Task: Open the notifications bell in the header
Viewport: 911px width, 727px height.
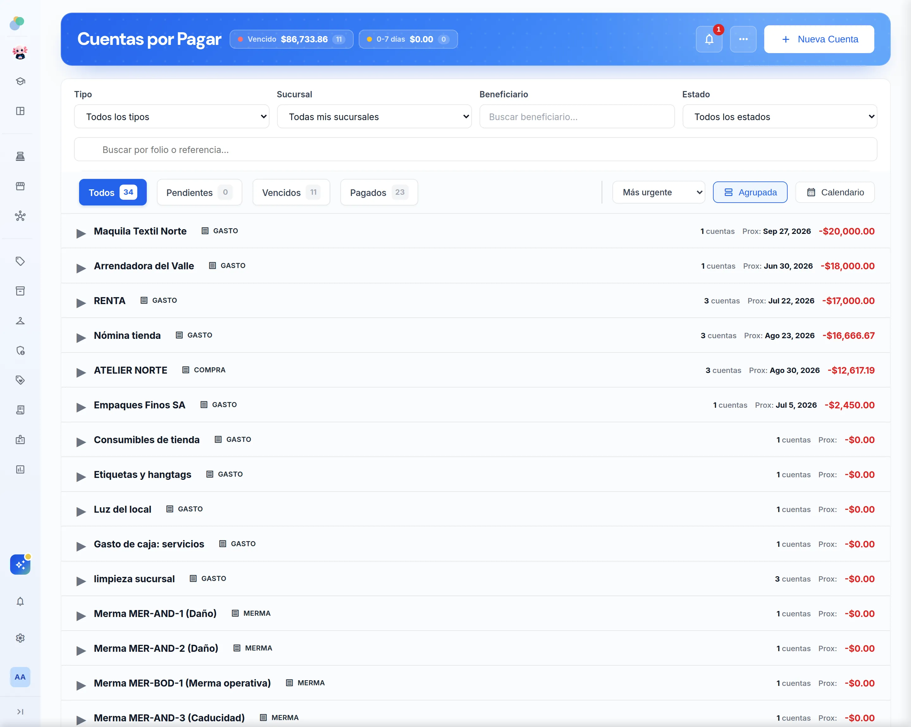Action: [709, 39]
